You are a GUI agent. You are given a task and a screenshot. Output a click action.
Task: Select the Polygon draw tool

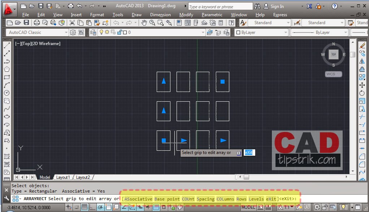[7, 69]
